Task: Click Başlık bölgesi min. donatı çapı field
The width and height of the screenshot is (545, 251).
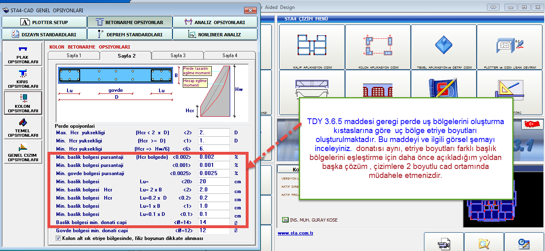Action: coord(213,222)
